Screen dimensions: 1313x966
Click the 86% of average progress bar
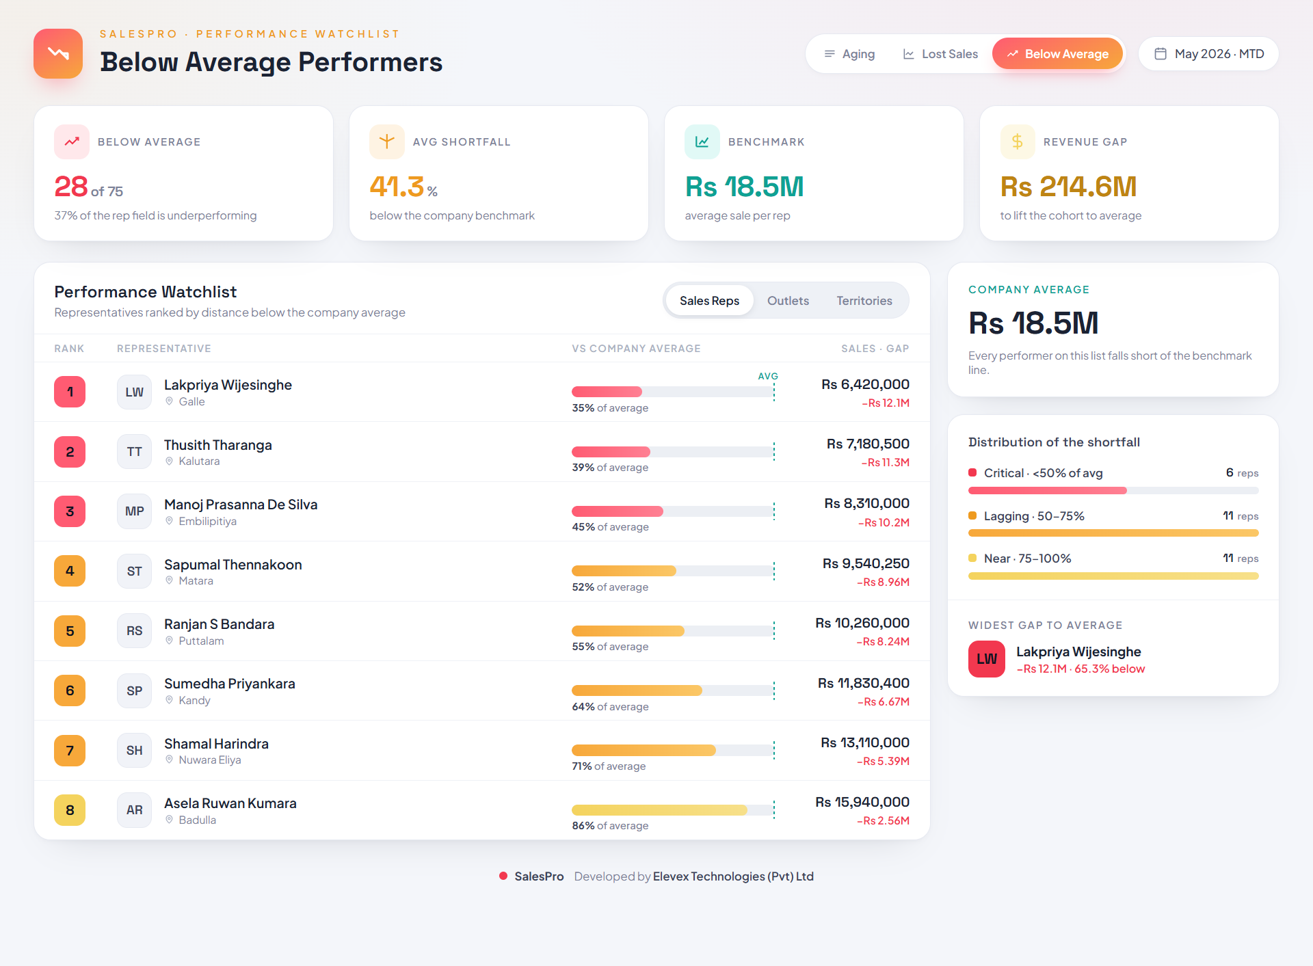[x=672, y=810]
